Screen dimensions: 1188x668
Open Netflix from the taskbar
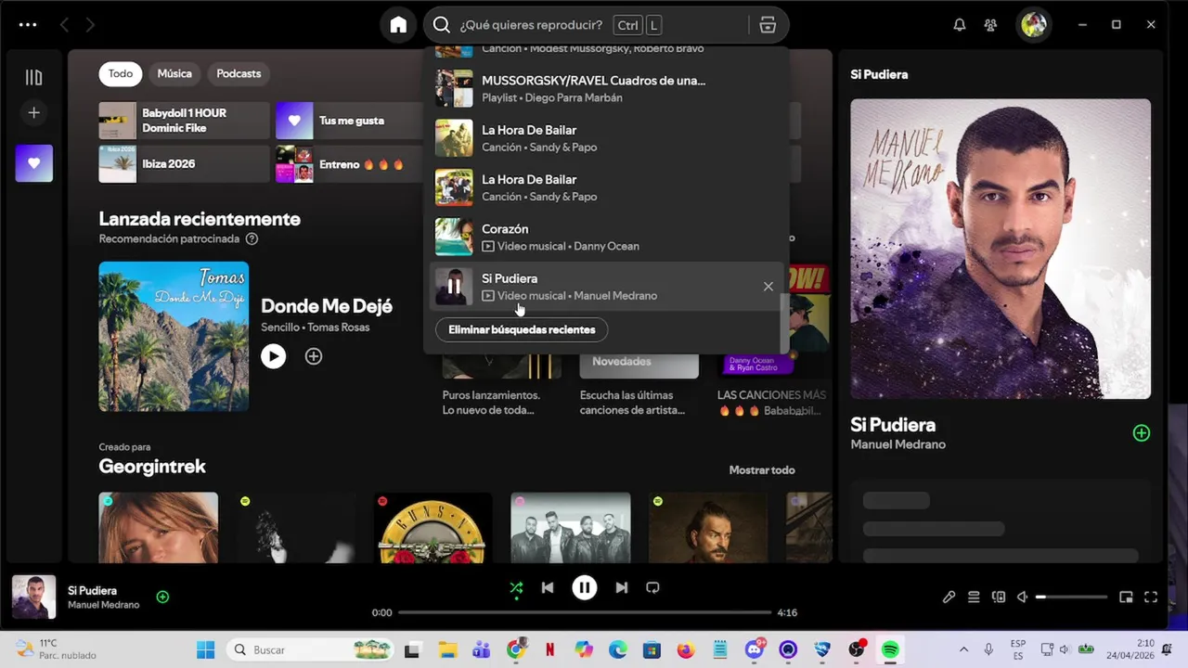click(x=550, y=649)
